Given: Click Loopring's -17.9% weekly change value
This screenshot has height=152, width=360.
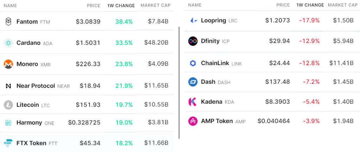Looking at the screenshot, I should [x=309, y=20].
